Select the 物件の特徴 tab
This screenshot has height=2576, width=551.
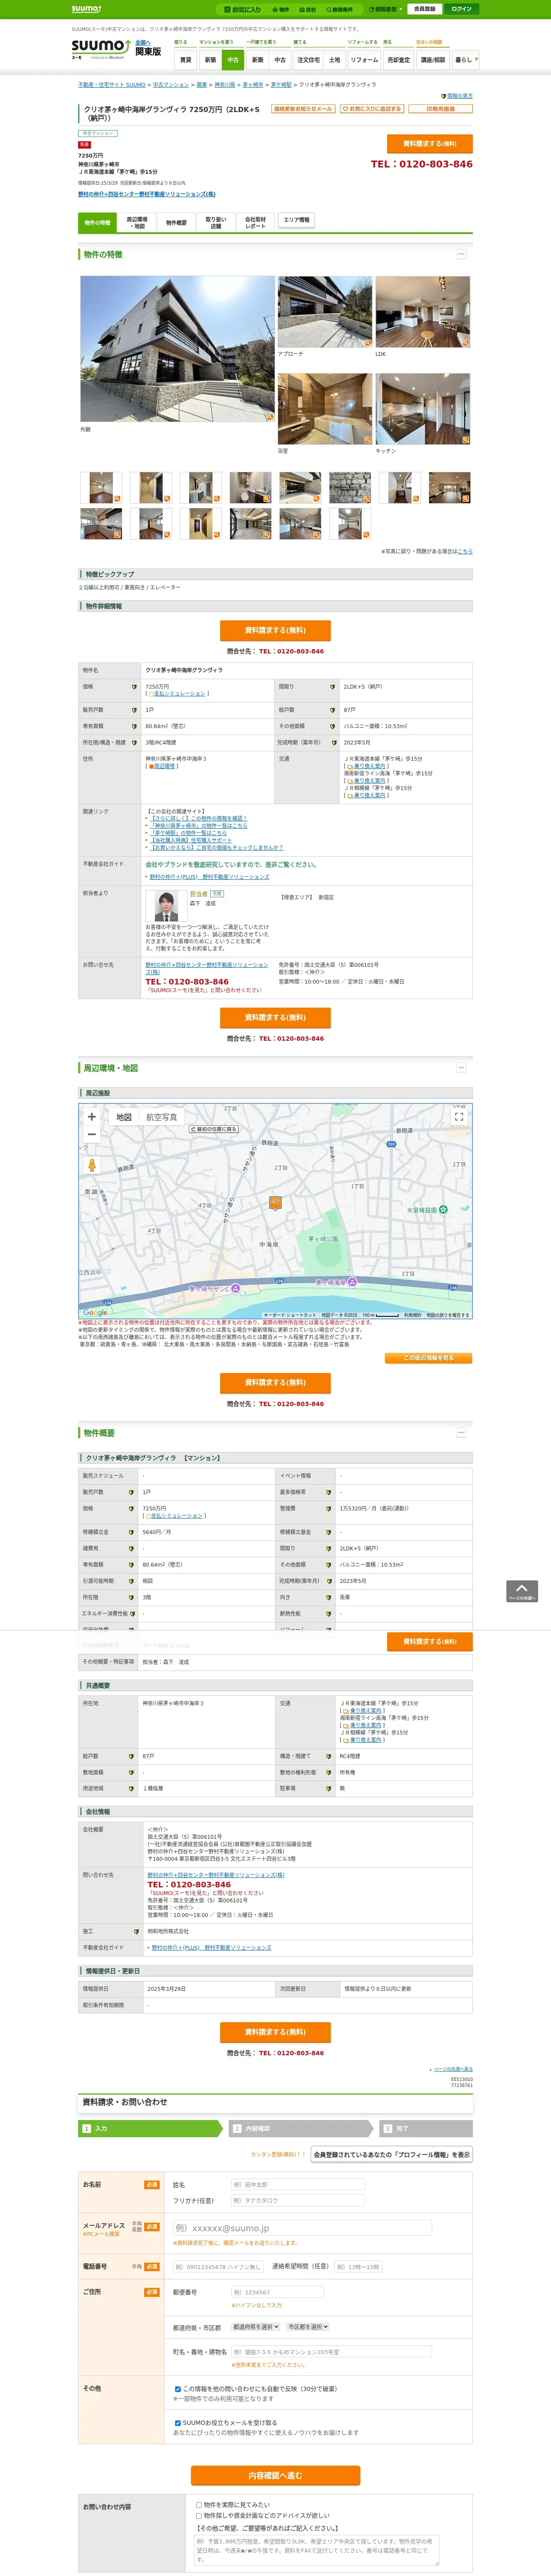click(97, 222)
